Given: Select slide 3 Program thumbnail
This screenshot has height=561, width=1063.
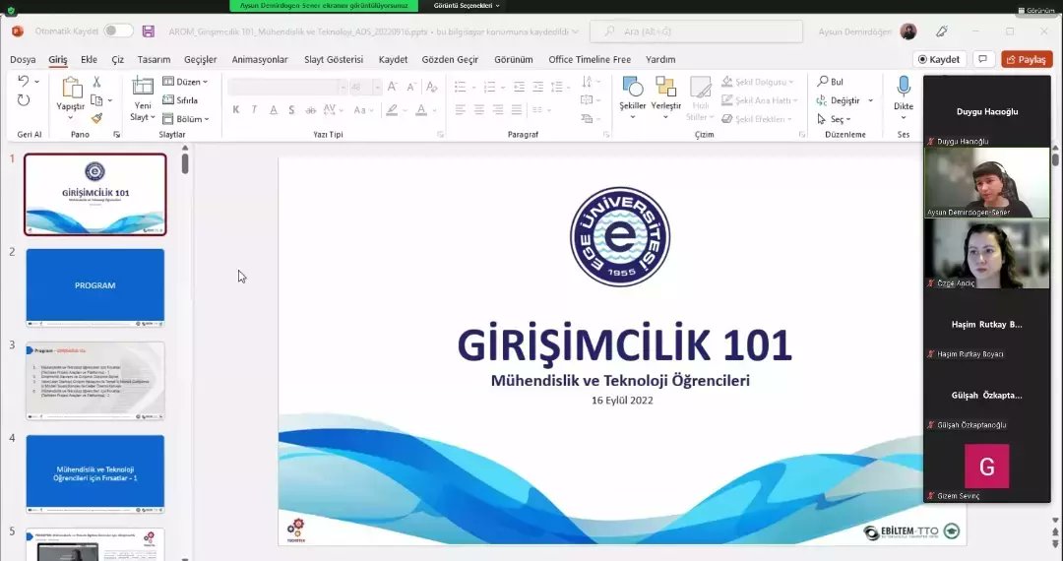Looking at the screenshot, I should click(x=94, y=381).
